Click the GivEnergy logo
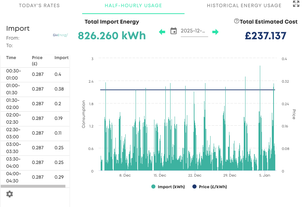303x207 pixels. pos(60,35)
